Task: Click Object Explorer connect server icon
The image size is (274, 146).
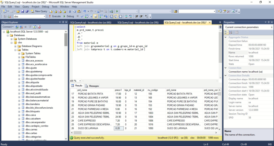Action: pos(17,27)
